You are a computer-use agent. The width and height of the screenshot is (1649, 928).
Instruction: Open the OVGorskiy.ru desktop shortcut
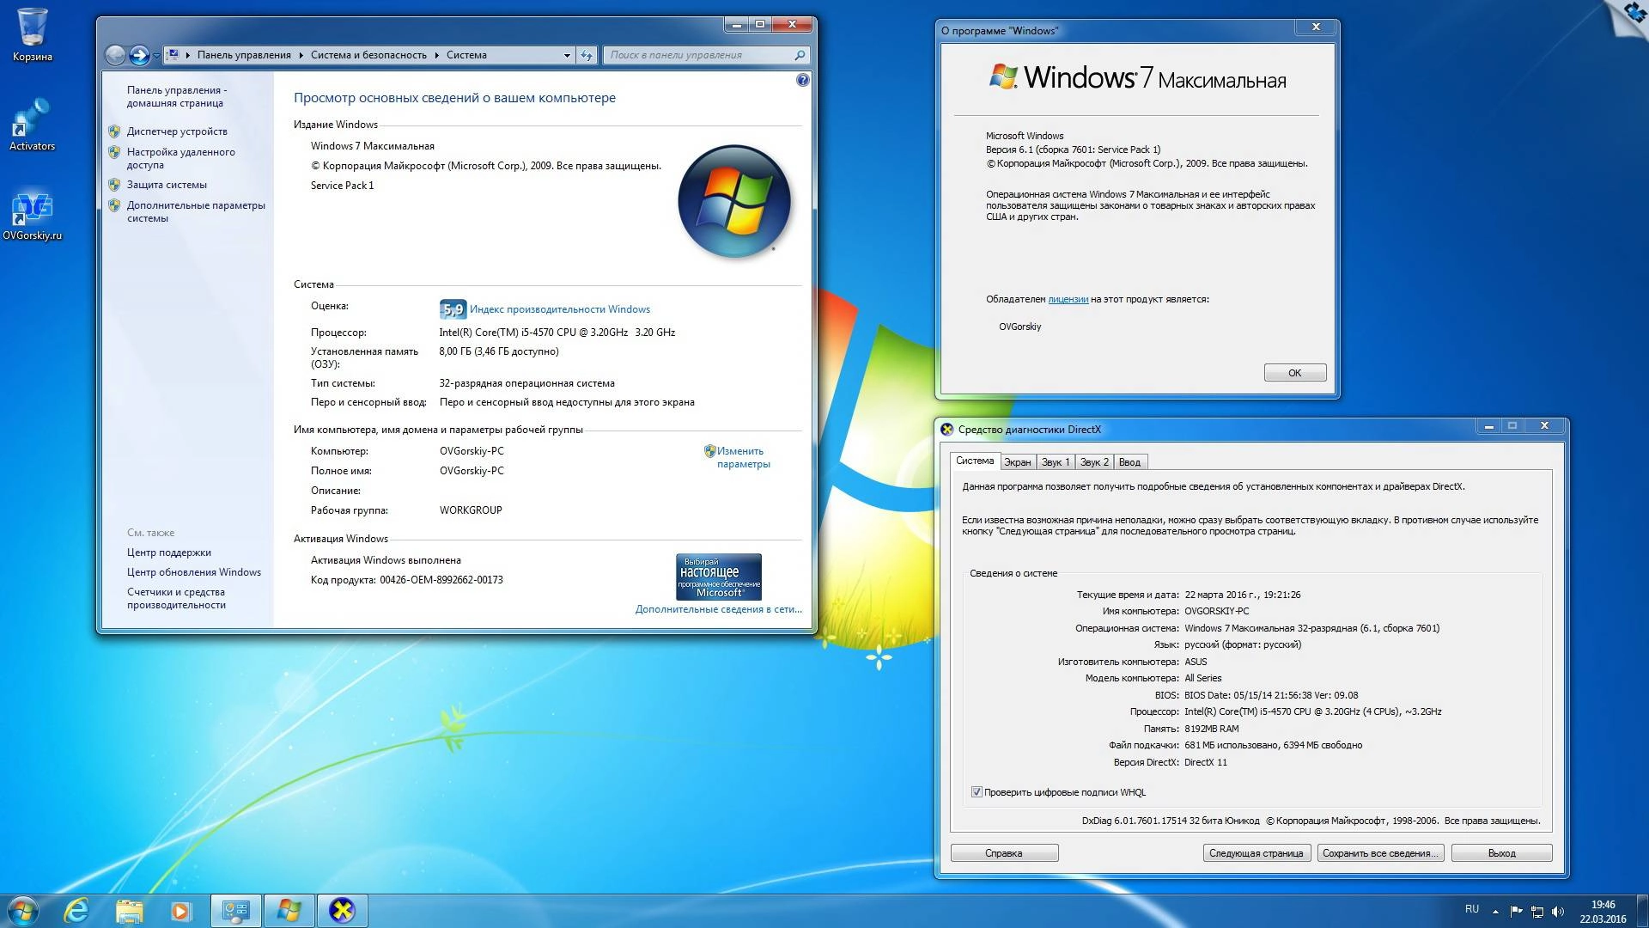coord(33,211)
